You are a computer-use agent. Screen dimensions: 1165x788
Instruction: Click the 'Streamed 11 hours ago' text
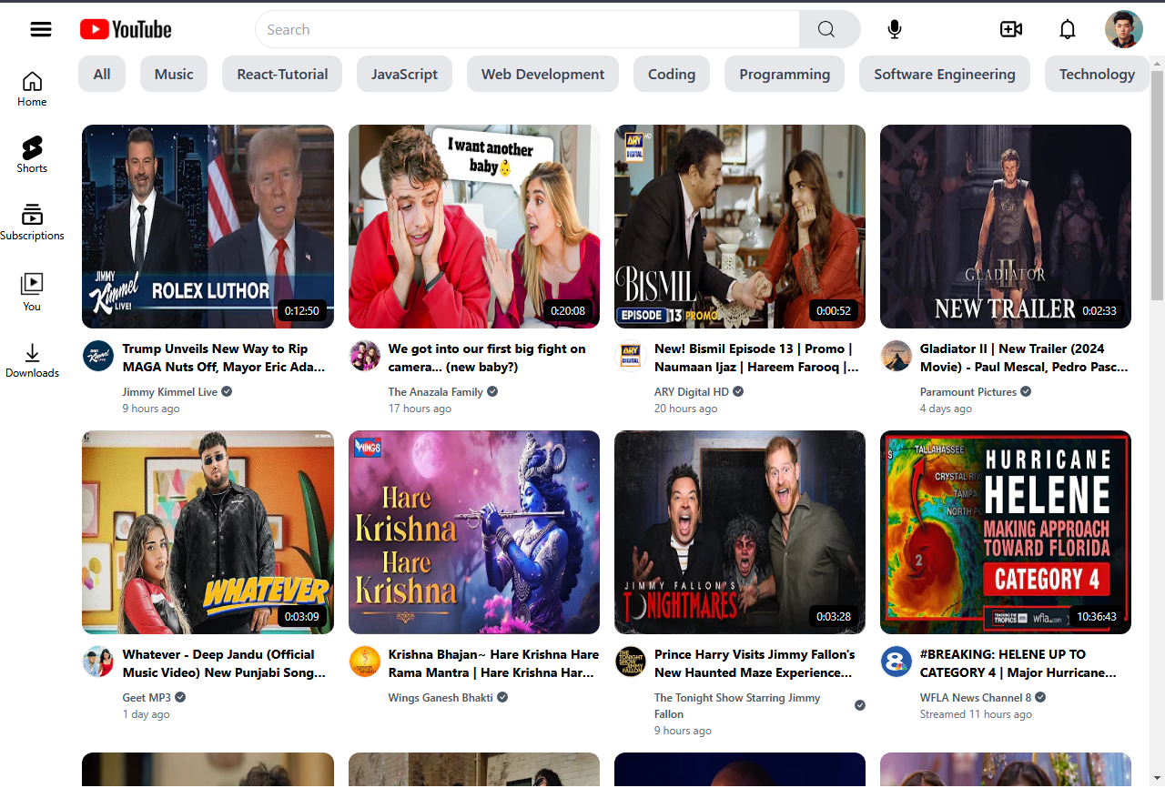[976, 714]
